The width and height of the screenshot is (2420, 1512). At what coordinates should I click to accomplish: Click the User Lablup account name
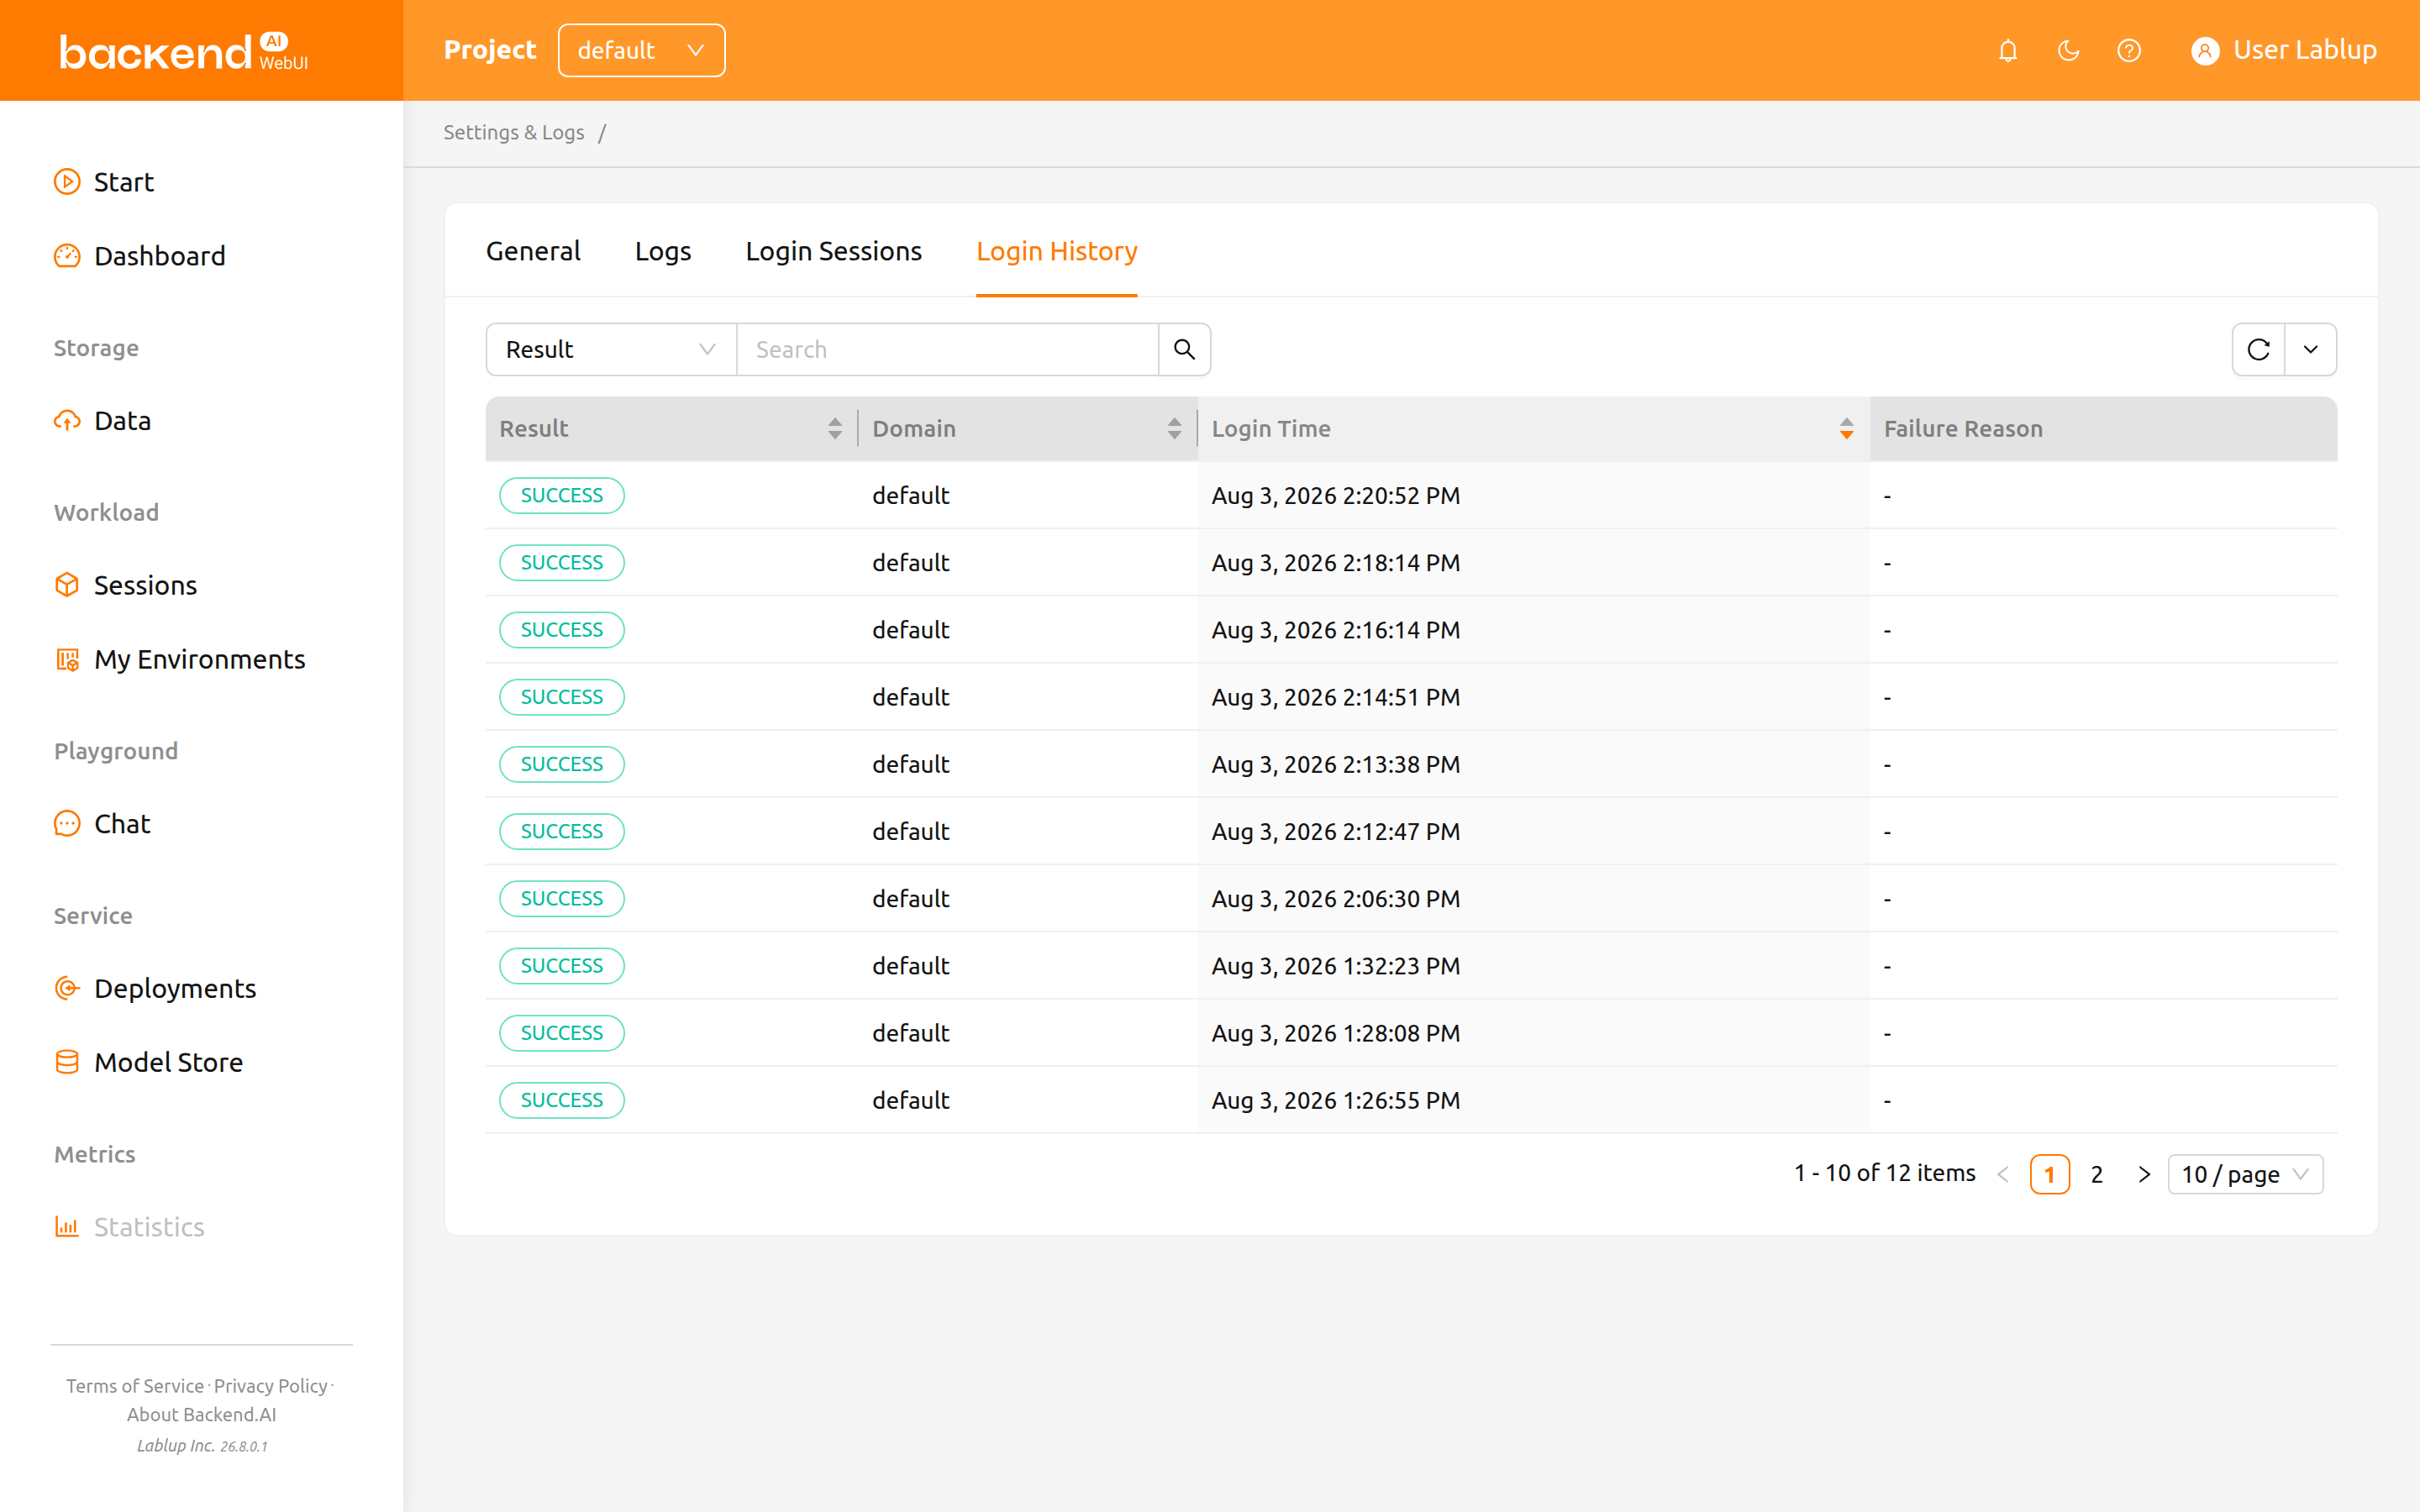pyautogui.click(x=2305, y=50)
